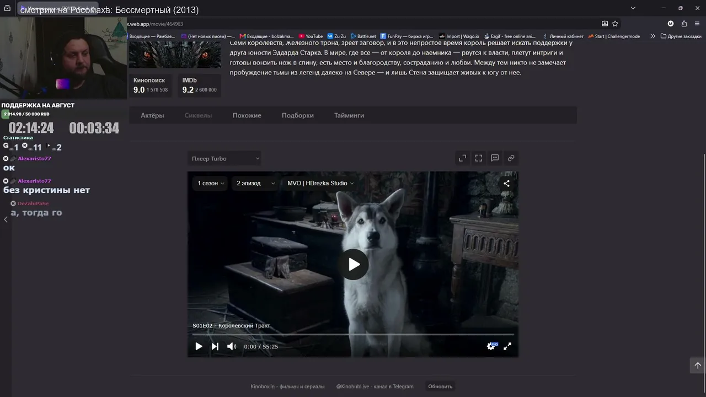This screenshot has height=397, width=706.
Task: Open the Ezgif bookmark
Action: tap(509, 36)
